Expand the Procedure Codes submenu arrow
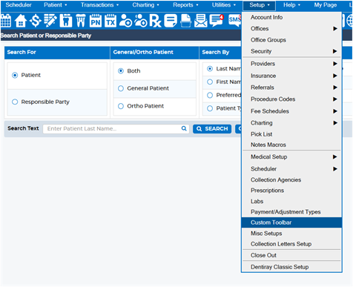This screenshot has width=353, height=287. [x=335, y=99]
